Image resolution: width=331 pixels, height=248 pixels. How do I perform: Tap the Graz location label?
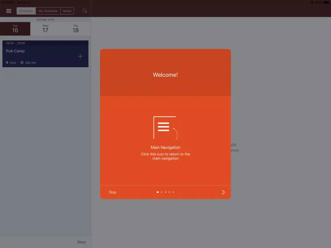tap(11, 63)
